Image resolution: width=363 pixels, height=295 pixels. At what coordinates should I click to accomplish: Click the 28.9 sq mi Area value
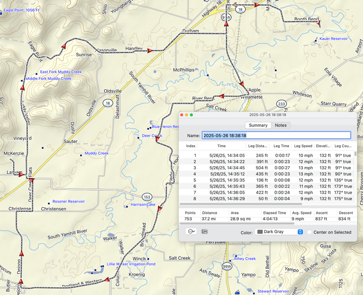pyautogui.click(x=240, y=219)
